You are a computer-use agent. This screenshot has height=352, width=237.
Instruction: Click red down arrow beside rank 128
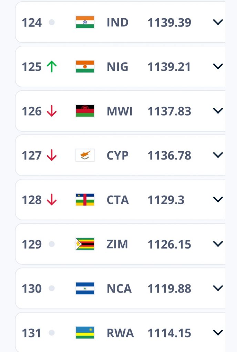click(x=52, y=200)
